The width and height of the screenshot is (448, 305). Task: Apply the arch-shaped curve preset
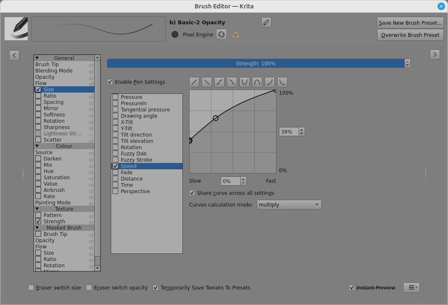click(257, 82)
